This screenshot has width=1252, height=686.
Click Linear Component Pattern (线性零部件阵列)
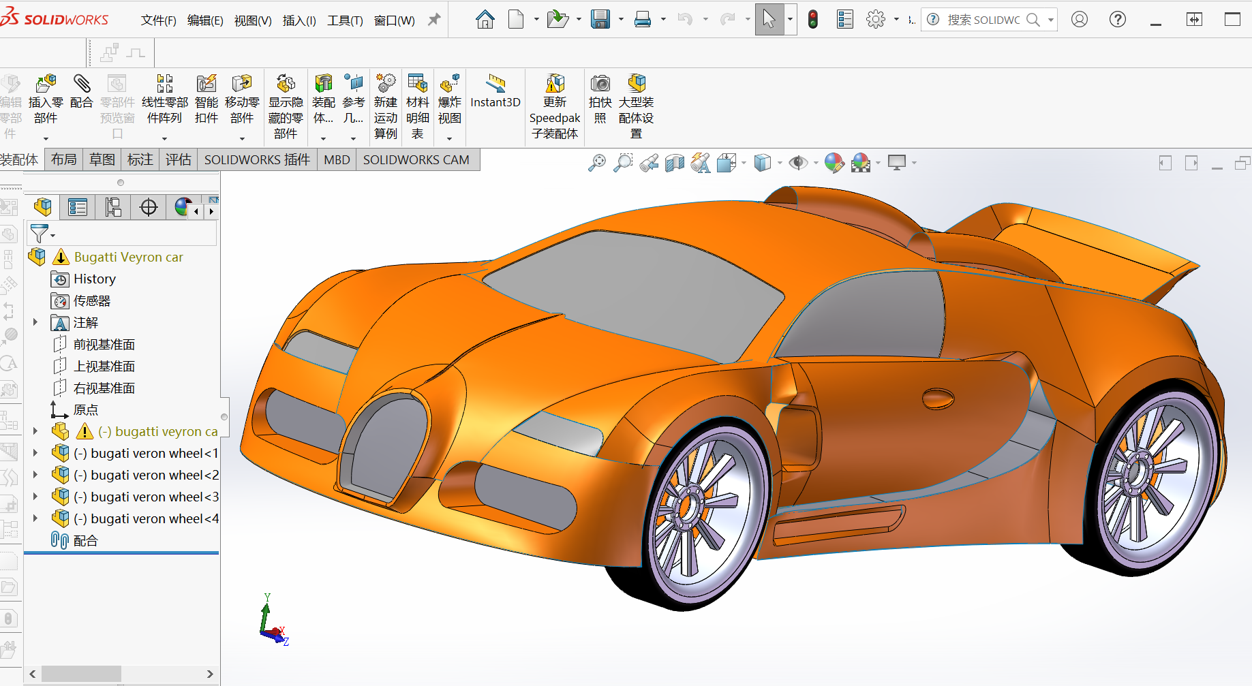coord(165,99)
